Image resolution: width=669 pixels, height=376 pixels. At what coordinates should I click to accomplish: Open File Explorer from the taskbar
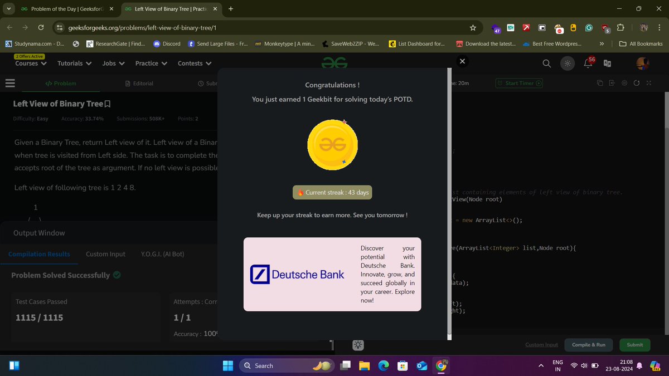[364, 365]
